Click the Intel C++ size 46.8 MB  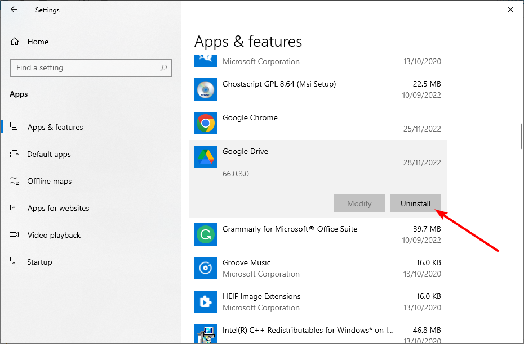pyautogui.click(x=427, y=330)
